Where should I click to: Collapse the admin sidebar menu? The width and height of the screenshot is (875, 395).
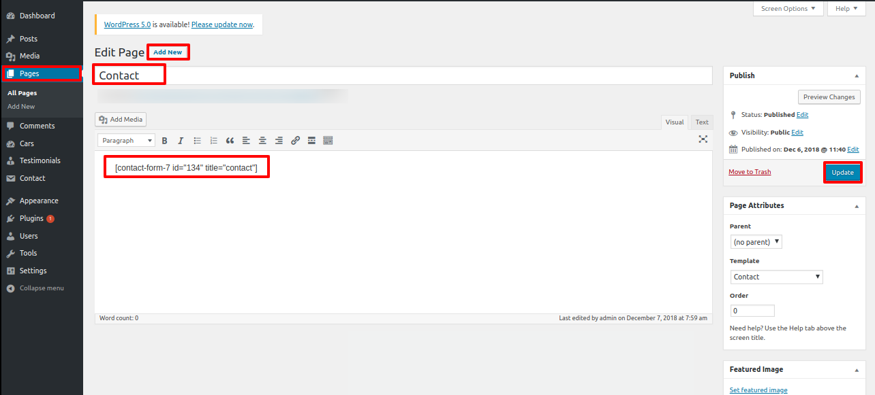click(41, 288)
